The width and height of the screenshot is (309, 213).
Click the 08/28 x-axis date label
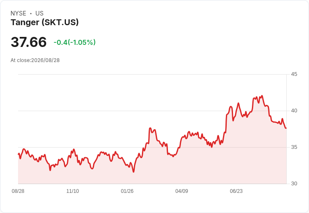pos(18,191)
